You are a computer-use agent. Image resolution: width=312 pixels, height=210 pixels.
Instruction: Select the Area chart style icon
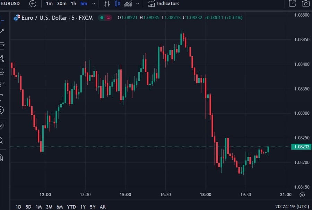[x=128, y=3]
